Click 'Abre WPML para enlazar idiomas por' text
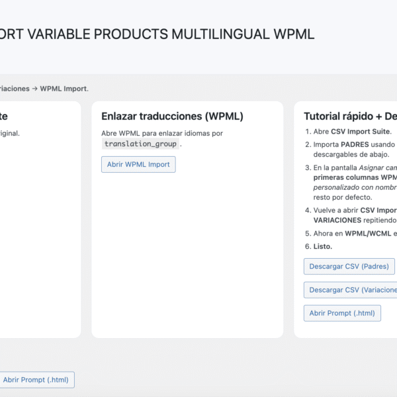The image size is (397, 397). tap(162, 133)
